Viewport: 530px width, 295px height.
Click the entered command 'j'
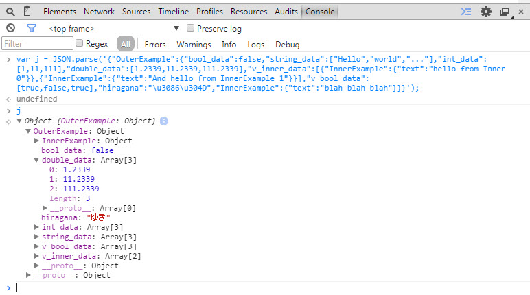click(x=19, y=110)
